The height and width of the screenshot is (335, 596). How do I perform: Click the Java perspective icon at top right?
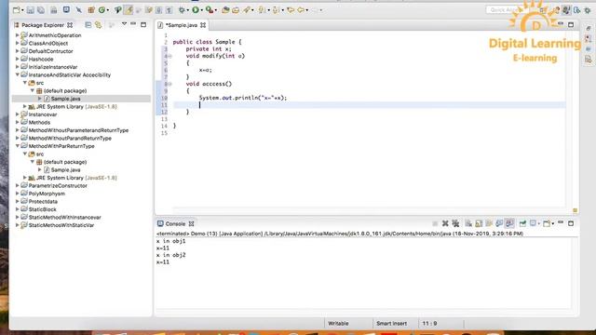coord(566,10)
